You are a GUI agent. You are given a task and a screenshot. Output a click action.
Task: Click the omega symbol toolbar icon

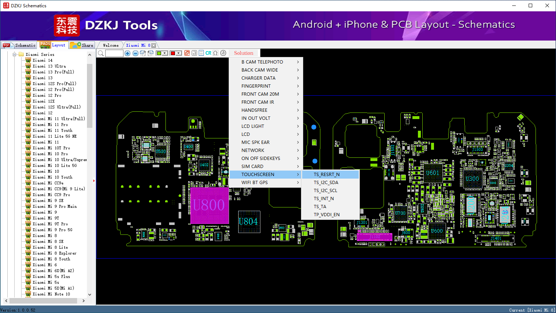(216, 53)
